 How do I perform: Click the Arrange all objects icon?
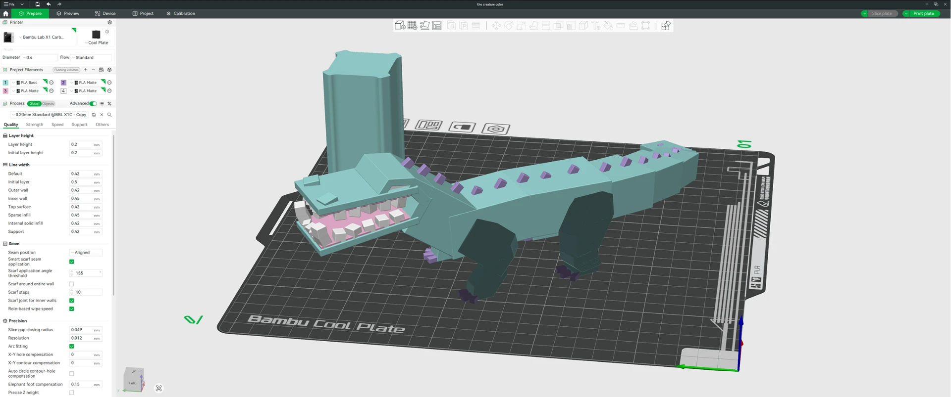coord(437,25)
